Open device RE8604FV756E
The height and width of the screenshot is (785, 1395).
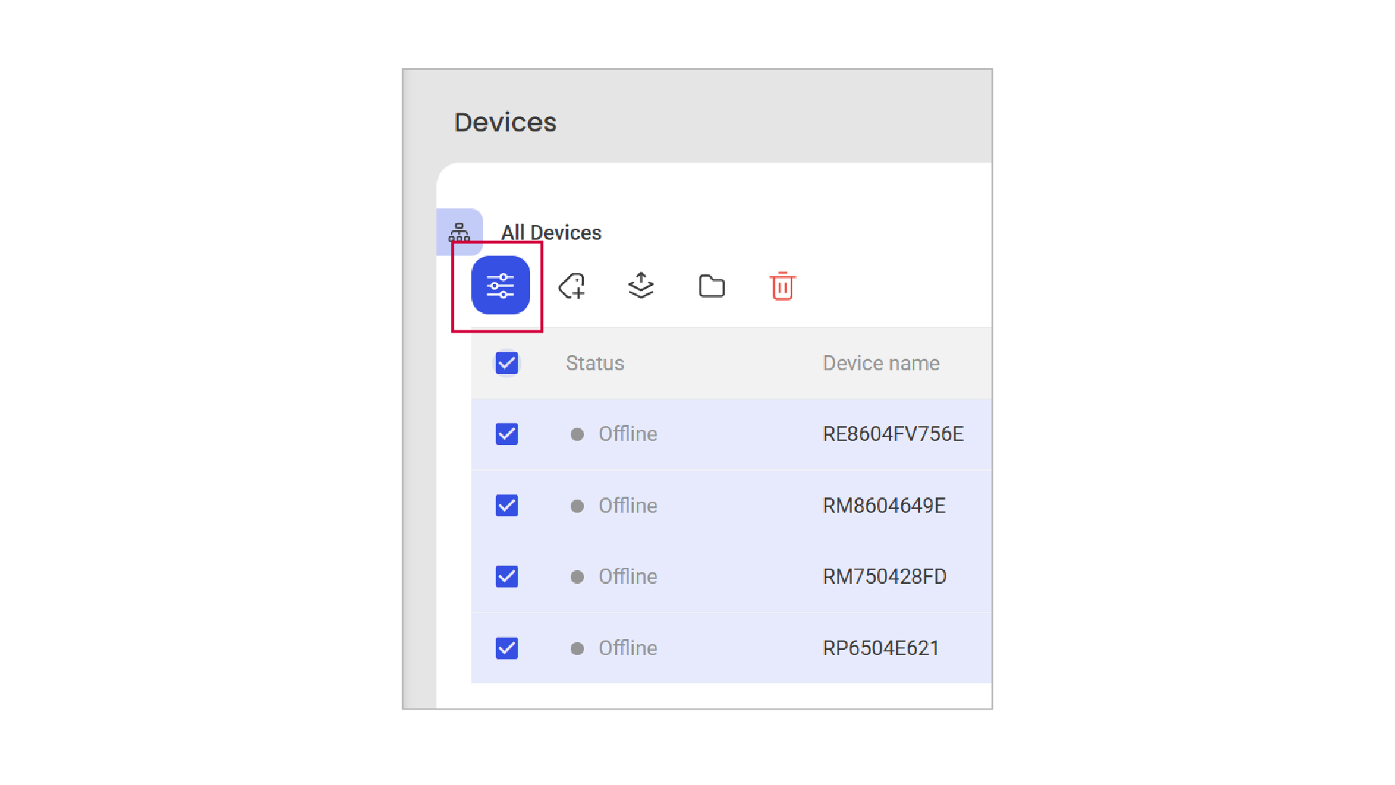(893, 434)
